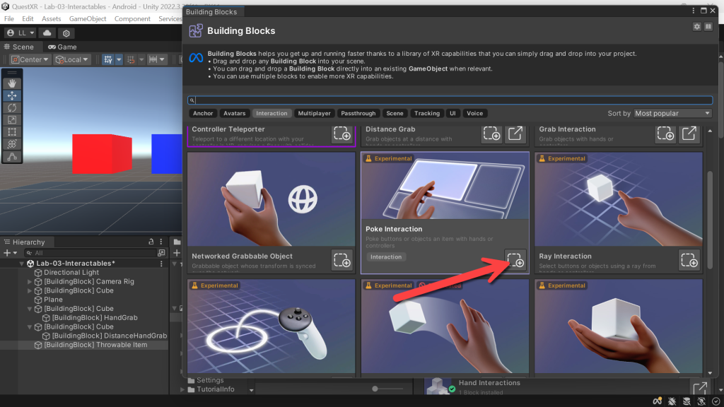Open Building Blocks documentation icon
The image size is (724, 407).
point(708,27)
